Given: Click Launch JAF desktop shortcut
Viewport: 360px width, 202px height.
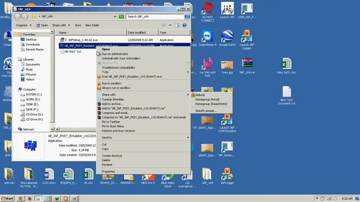Looking at the screenshot, I should pos(227,10).
